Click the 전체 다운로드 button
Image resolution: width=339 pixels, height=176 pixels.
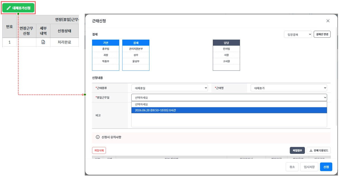point(319,151)
